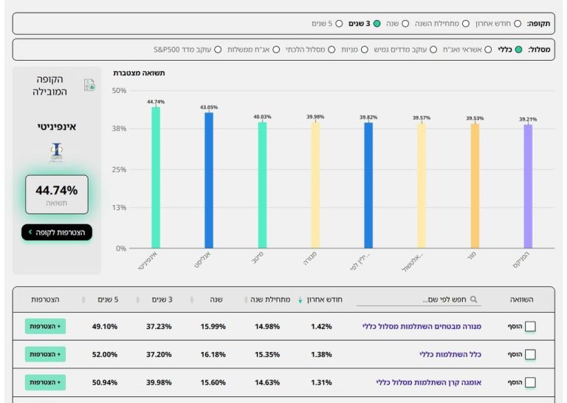Select the 'אשראי ואג"ח' track option
This screenshot has width=567, height=403.
488,50
